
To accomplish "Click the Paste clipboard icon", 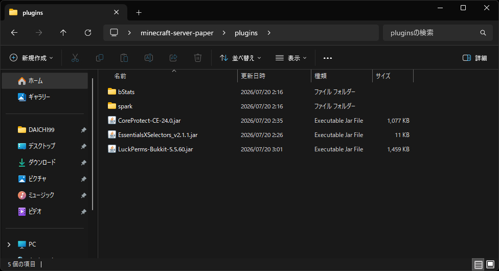I will click(124, 58).
